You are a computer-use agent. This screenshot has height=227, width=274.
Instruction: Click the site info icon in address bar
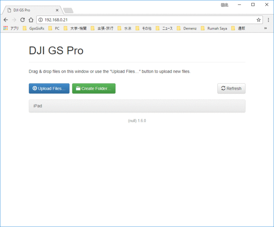[41, 20]
